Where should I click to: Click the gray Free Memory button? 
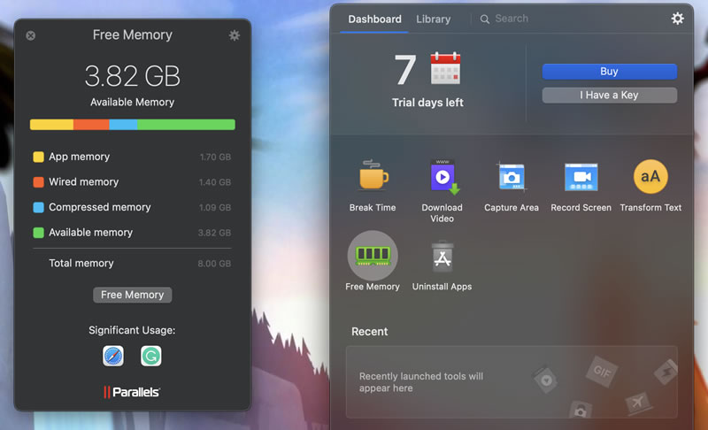pos(132,295)
